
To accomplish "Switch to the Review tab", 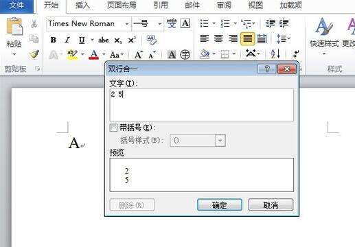I will (224, 5).
